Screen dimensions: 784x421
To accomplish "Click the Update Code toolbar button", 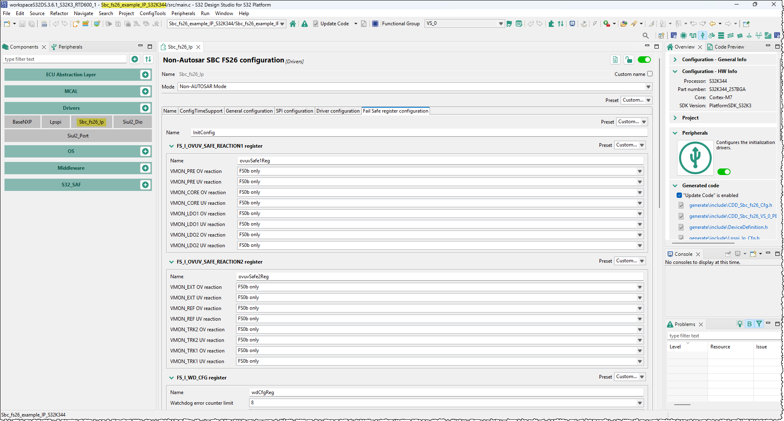I will tap(335, 23).
